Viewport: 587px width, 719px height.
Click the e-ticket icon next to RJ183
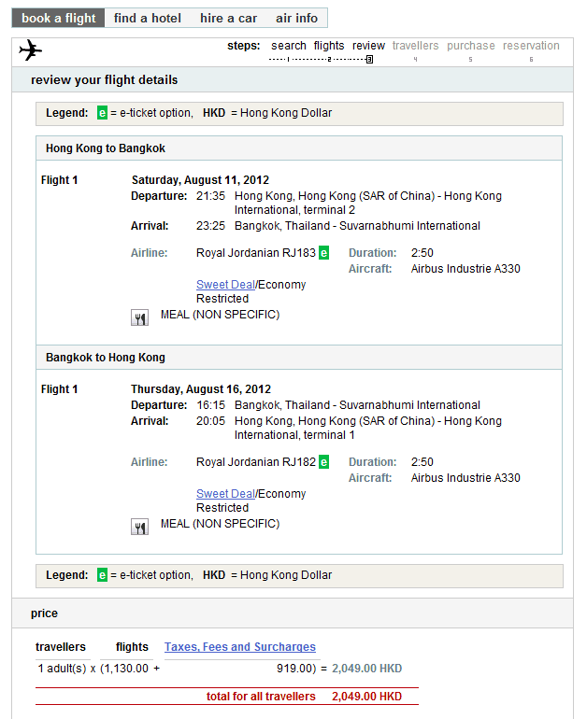(x=323, y=253)
